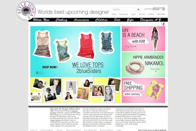The width and height of the screenshot is (196, 131).
Task: Go to the Home link
Action: [114, 14]
